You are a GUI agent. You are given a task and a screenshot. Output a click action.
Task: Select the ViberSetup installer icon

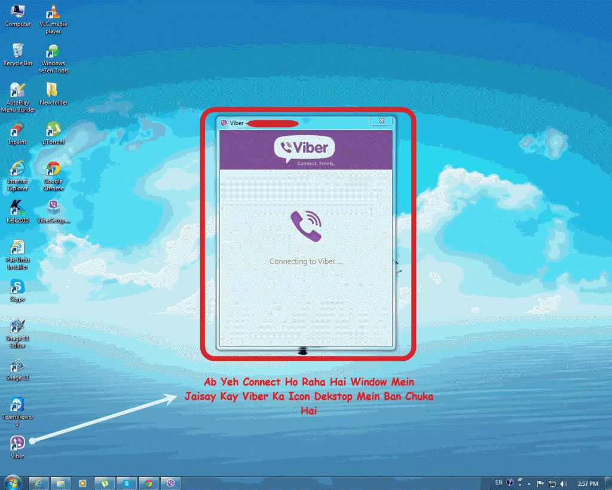click(53, 211)
